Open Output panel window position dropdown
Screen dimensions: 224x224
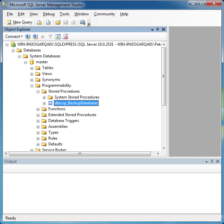tap(206, 162)
